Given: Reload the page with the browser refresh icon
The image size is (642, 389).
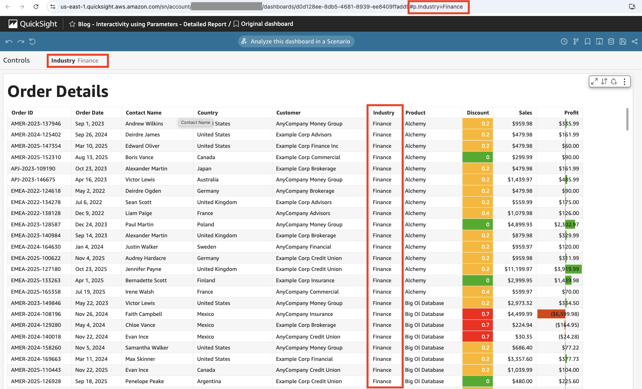Looking at the screenshot, I should coord(36,7).
